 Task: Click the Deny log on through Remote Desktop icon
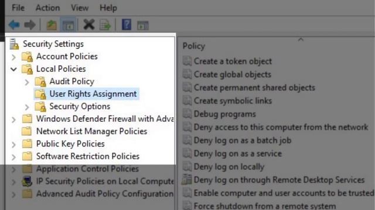(187, 180)
